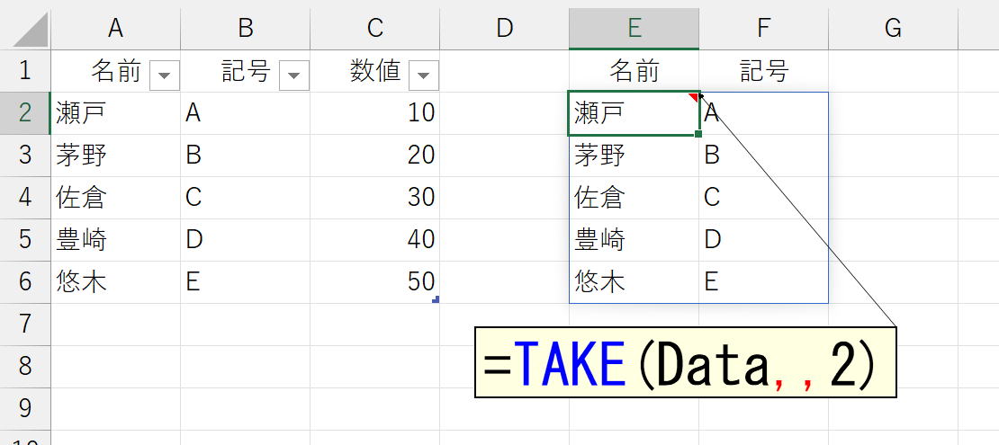This screenshot has height=445, width=999.
Task: Click the TAKE formula comment box
Action: click(686, 362)
